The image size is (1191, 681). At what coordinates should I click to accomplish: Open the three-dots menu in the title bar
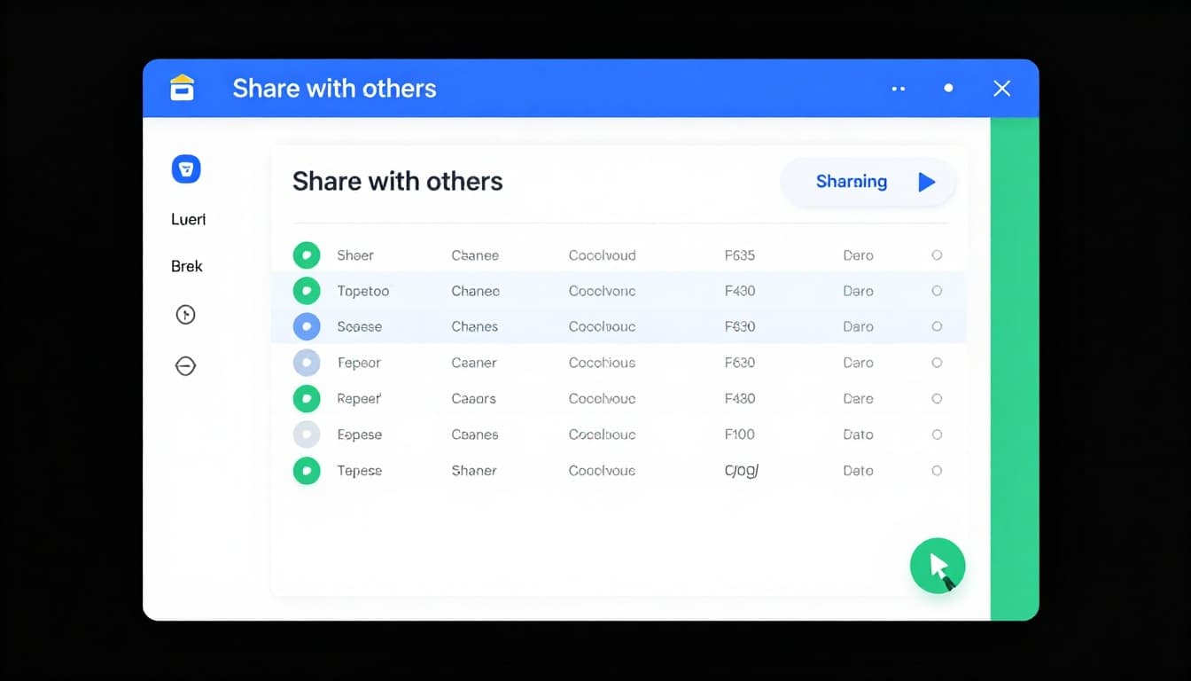(x=898, y=89)
